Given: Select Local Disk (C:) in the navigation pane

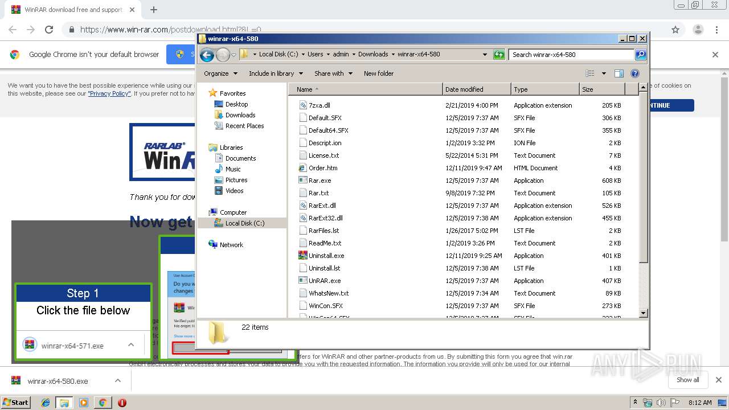Looking at the screenshot, I should (244, 223).
